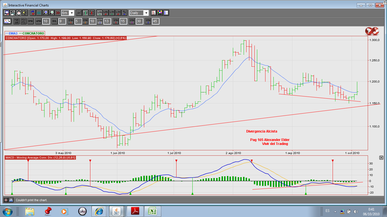Toggle the EMA 3 indicator button
387x217 pixels.
coord(100,21)
